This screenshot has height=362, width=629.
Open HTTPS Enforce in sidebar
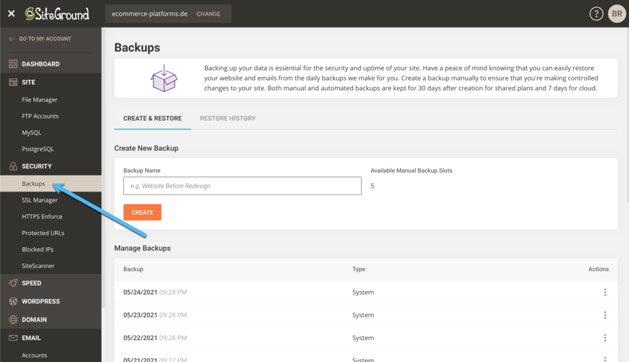tap(42, 217)
